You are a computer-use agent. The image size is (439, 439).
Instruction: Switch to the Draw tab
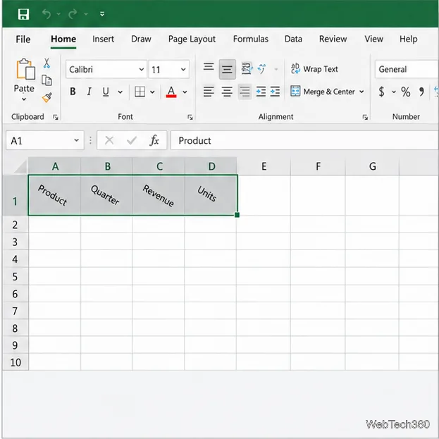click(x=141, y=39)
